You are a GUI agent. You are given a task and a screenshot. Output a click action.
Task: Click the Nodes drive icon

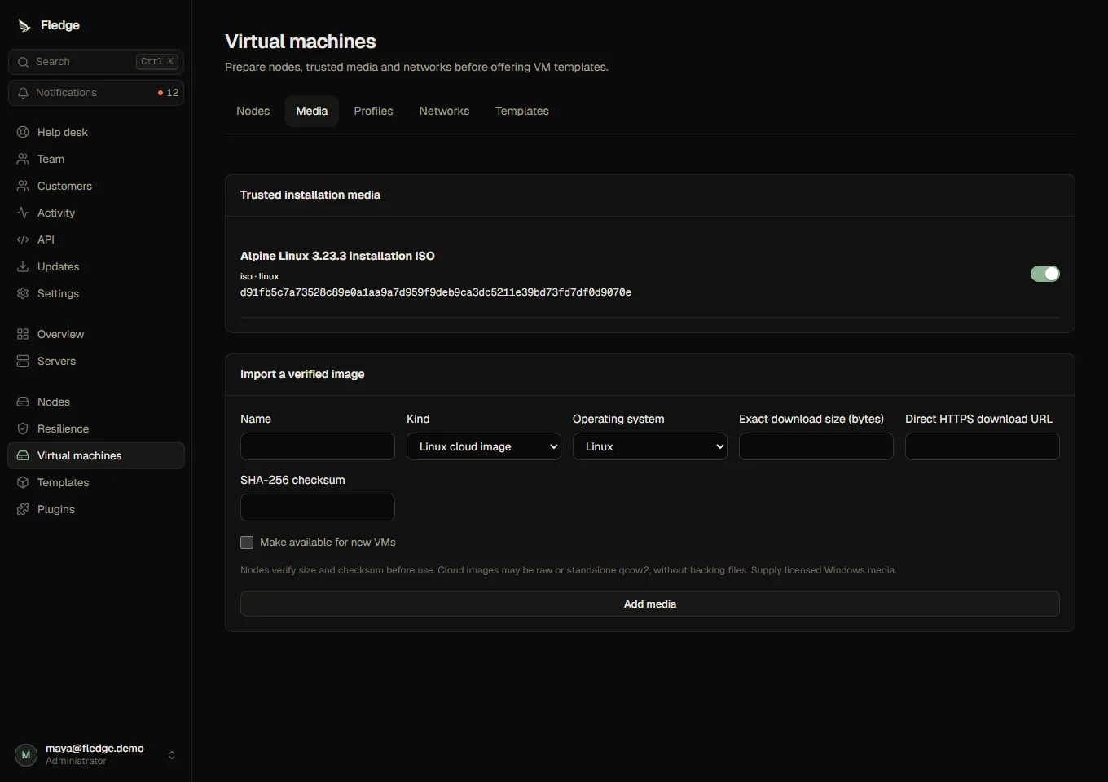[23, 402]
